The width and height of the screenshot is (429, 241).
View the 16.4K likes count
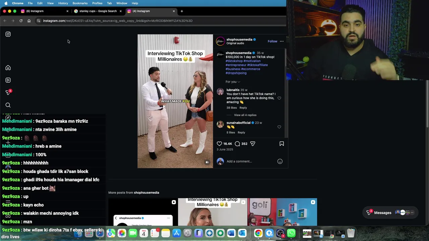coord(228,144)
